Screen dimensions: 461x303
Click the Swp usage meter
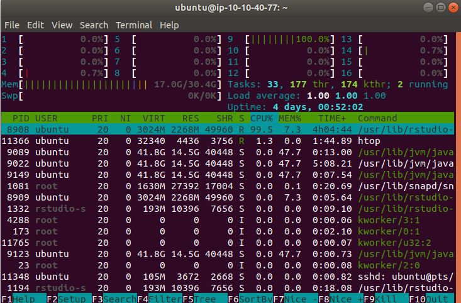pos(111,96)
